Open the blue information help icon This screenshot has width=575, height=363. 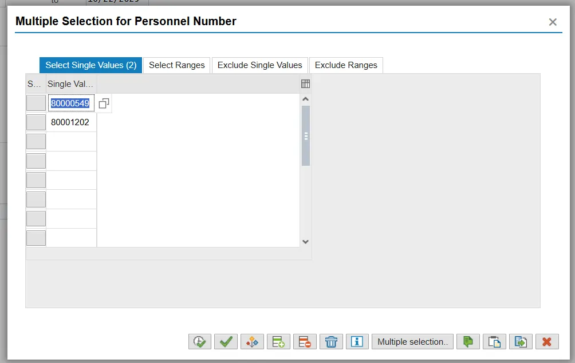tap(357, 342)
